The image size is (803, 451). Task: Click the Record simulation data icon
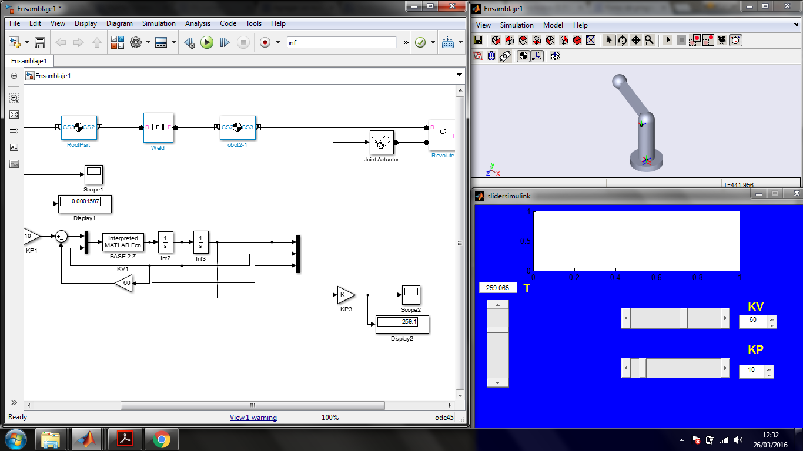[x=265, y=42]
